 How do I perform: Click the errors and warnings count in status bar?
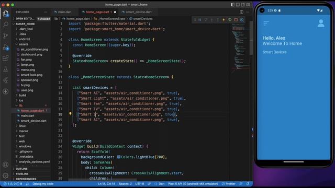pyautogui.click(x=13, y=184)
